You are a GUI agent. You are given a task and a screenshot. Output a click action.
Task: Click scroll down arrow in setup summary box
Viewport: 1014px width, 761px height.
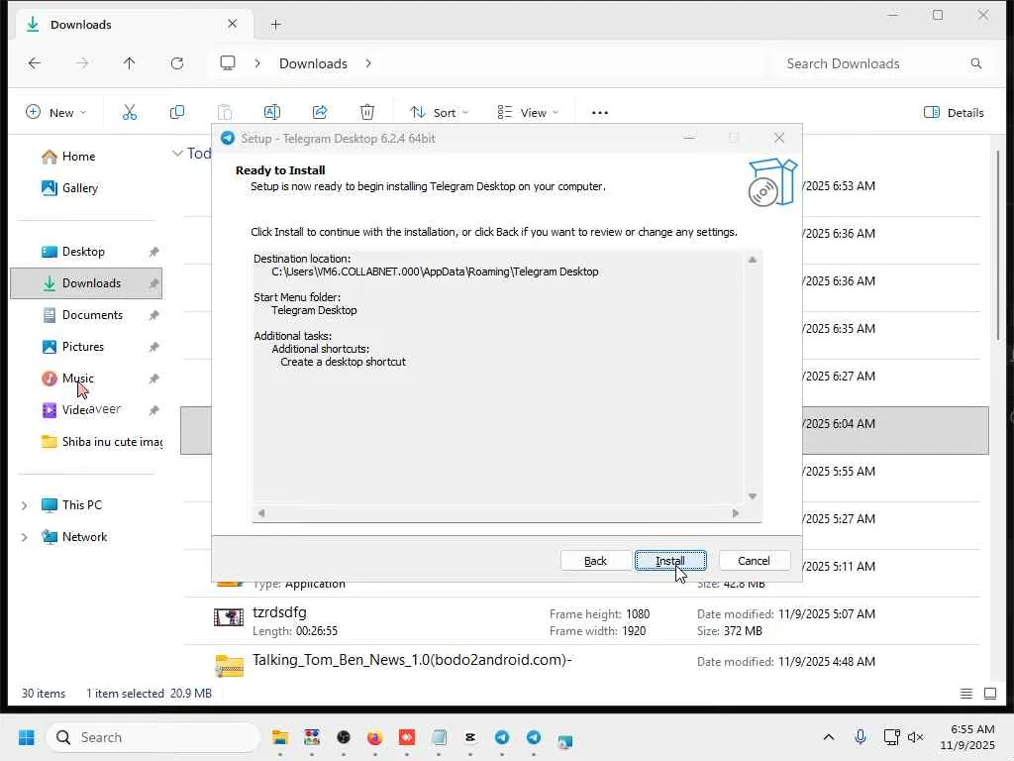[x=753, y=496]
